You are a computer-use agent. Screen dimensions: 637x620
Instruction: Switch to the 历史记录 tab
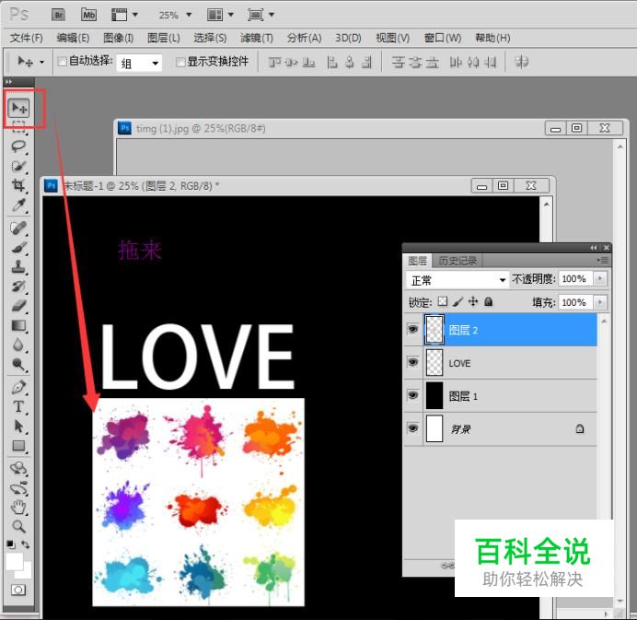tap(457, 261)
